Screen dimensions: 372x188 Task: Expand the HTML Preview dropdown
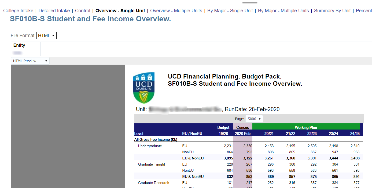[x=30, y=61]
